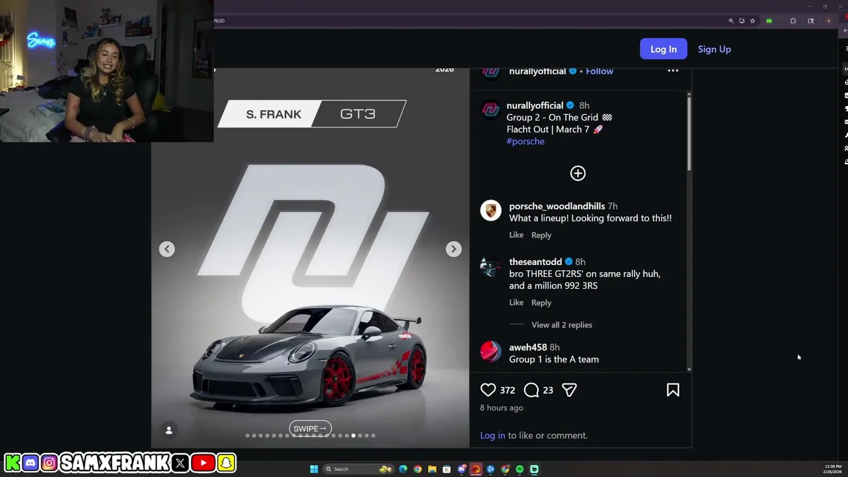Save the post with bookmark icon
Viewport: 848px width, 477px height.
[672, 390]
